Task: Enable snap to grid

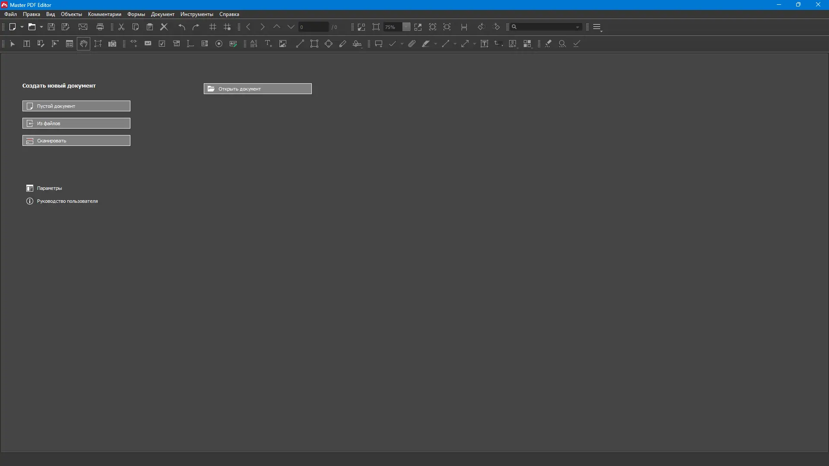Action: tap(227, 27)
